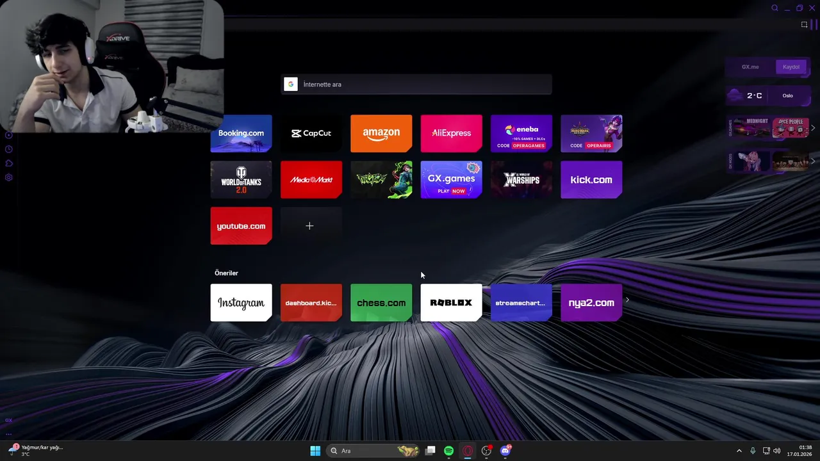Open the green graffiti game tile

tap(381, 180)
